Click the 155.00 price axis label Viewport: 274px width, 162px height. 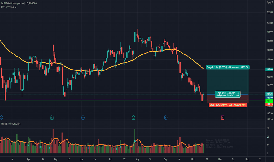[270, 23]
